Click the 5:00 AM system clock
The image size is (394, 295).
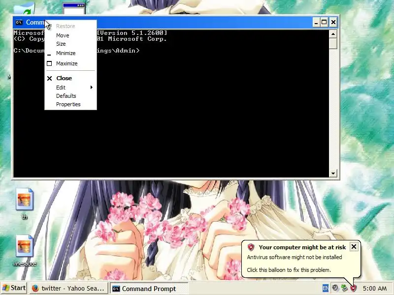click(375, 289)
